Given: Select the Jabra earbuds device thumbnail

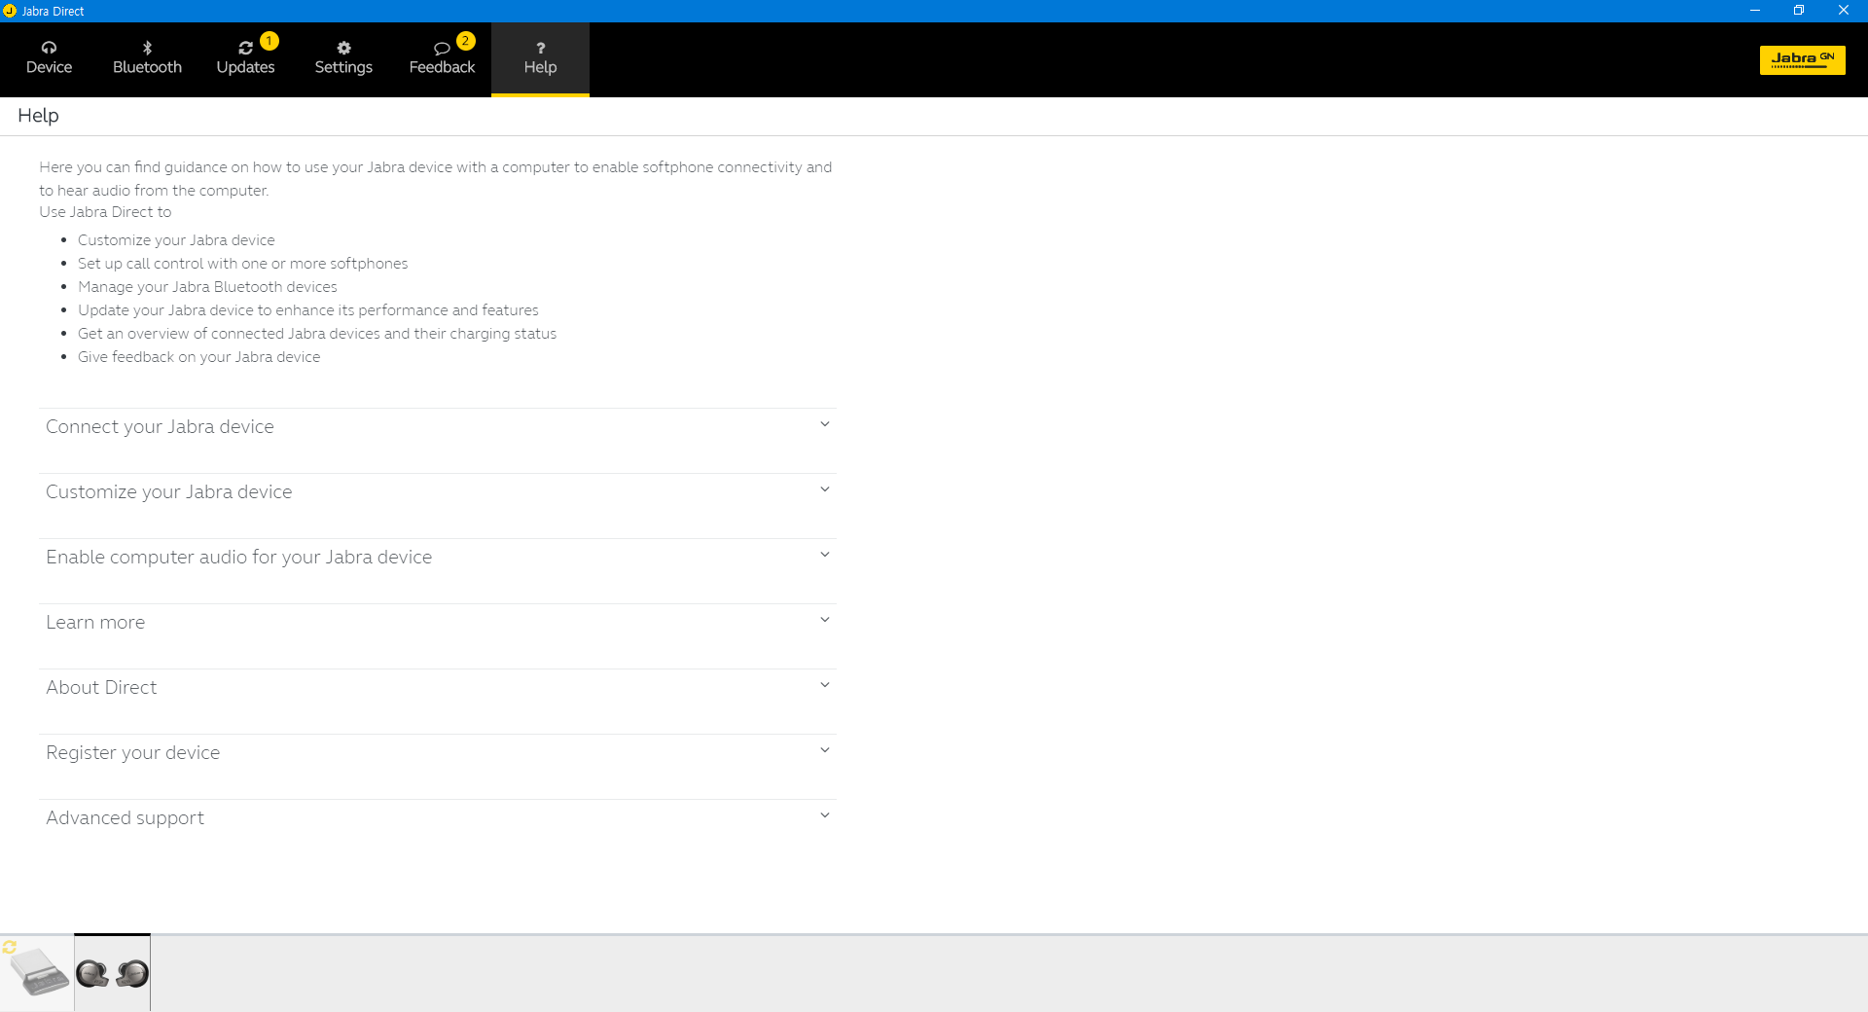Looking at the screenshot, I should (x=113, y=972).
